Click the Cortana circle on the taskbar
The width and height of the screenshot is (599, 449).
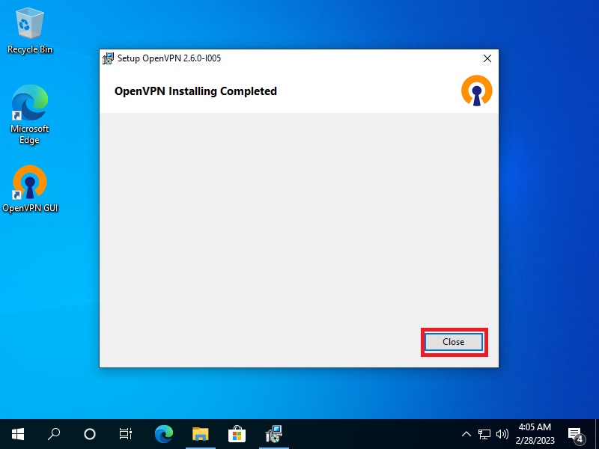click(90, 433)
